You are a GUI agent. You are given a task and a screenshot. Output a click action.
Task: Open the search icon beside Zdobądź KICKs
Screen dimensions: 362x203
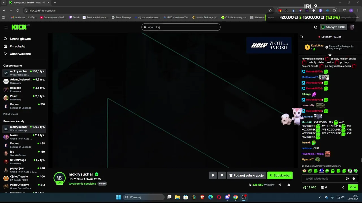coord(316,27)
